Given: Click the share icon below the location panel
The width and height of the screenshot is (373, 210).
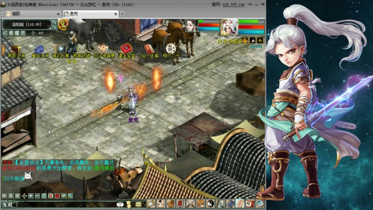Looking at the screenshot, I should pyautogui.click(x=5, y=33).
